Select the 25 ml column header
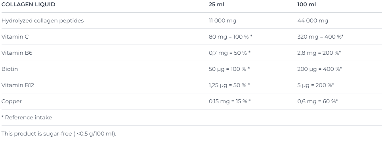386x143 pixels. click(216, 4)
